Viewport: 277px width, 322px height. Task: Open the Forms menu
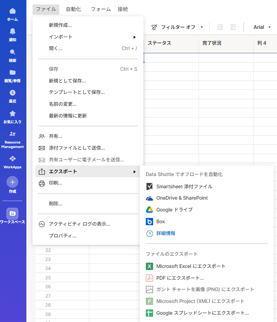(101, 9)
